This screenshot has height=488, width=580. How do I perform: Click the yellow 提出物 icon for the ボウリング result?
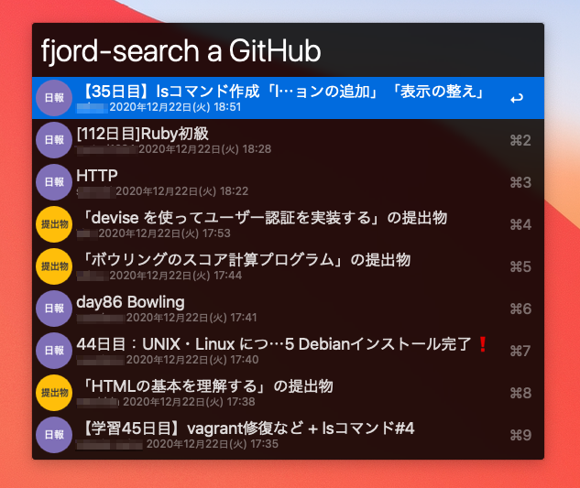click(x=54, y=266)
